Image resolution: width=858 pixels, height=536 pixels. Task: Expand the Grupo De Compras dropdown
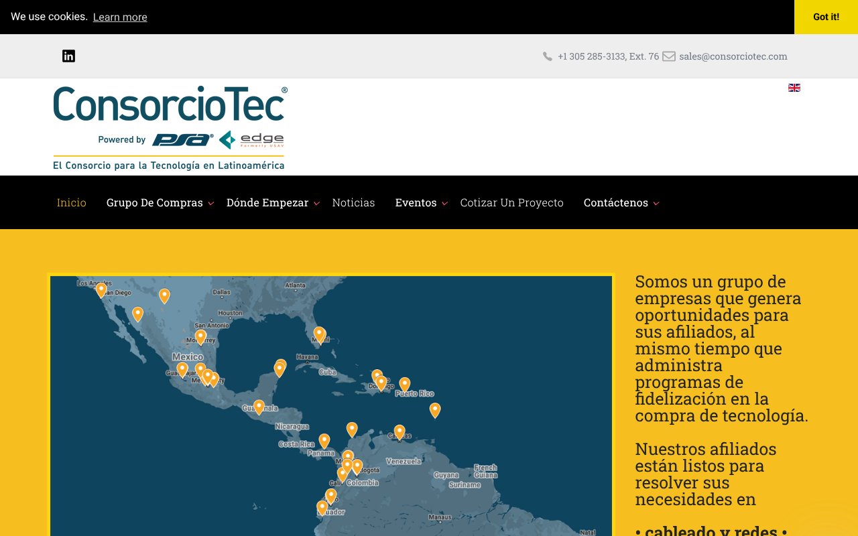click(156, 202)
